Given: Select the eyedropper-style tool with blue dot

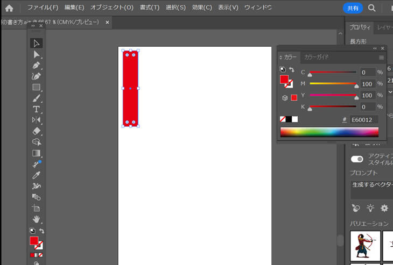Looking at the screenshot, I should click(x=37, y=164).
